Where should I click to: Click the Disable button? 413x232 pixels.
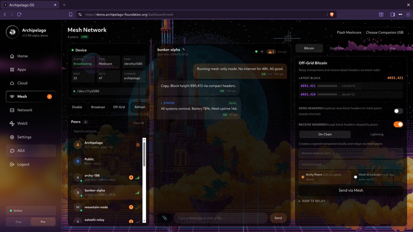[x=77, y=107]
